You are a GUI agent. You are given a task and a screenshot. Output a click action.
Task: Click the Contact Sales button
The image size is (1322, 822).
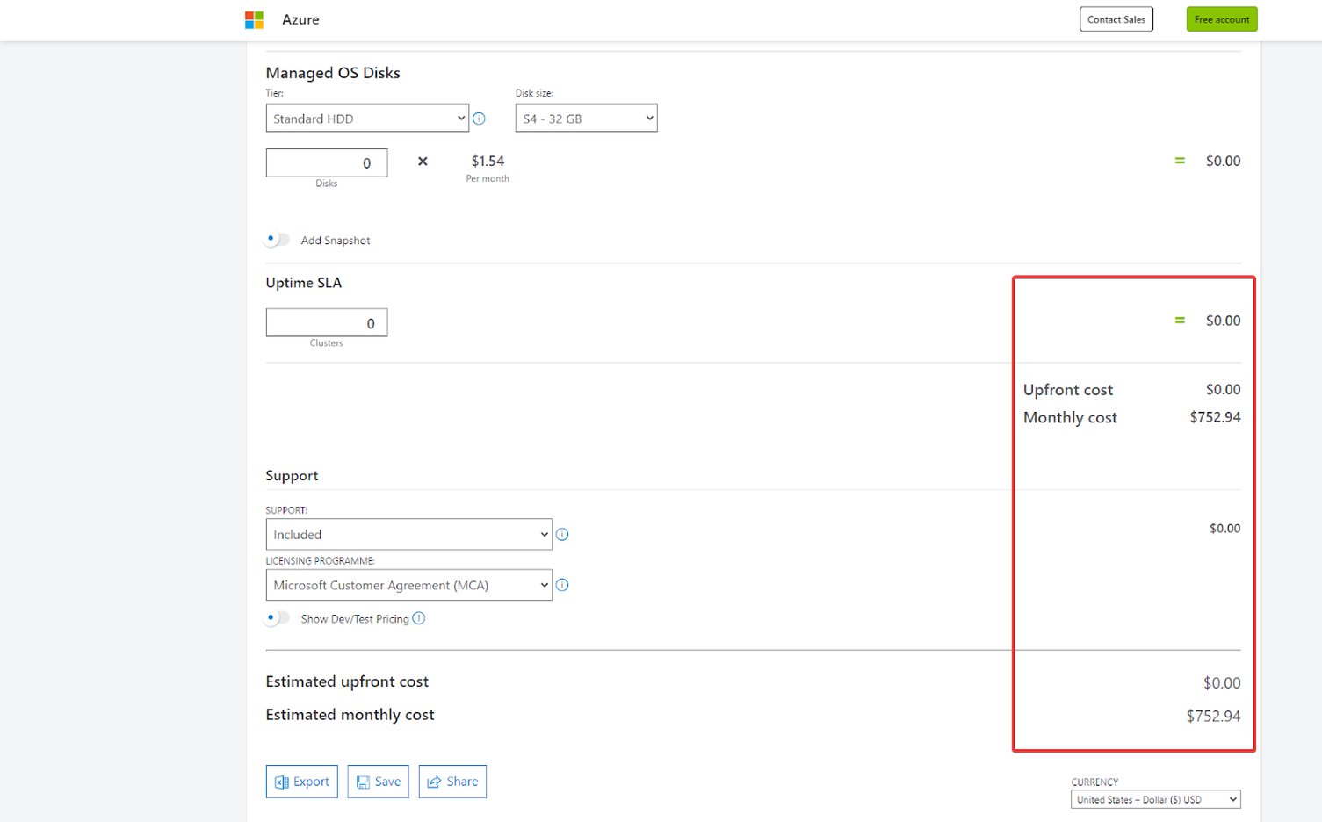point(1116,18)
